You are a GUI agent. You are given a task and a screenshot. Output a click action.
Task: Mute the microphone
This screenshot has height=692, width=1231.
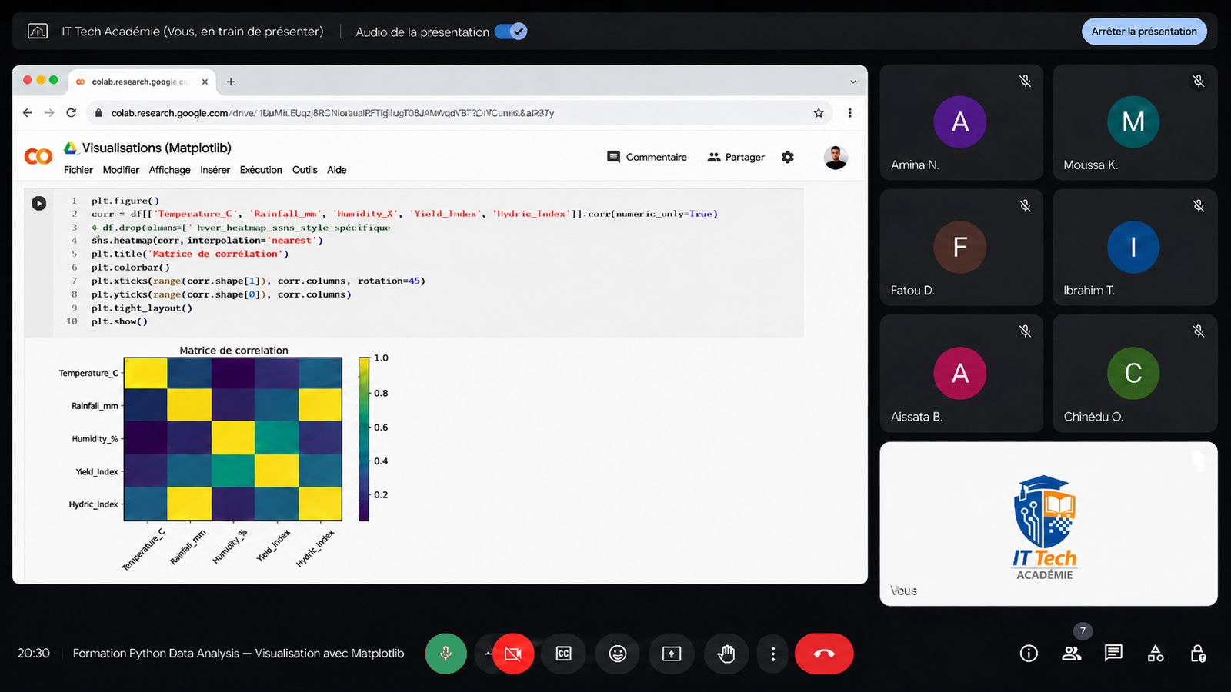coord(446,654)
